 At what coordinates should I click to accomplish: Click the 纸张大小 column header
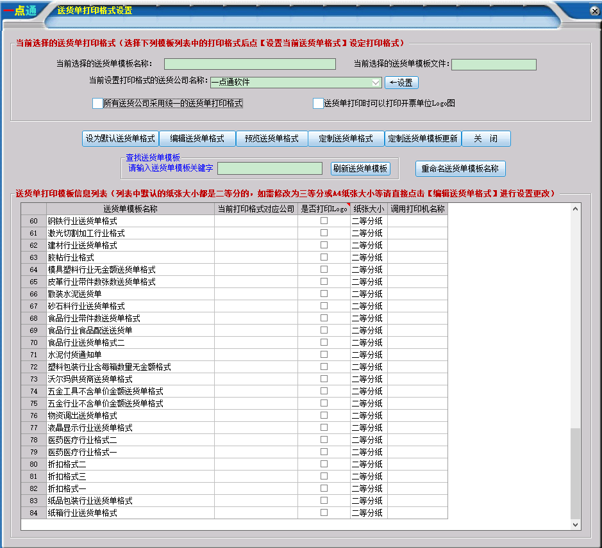coord(369,209)
